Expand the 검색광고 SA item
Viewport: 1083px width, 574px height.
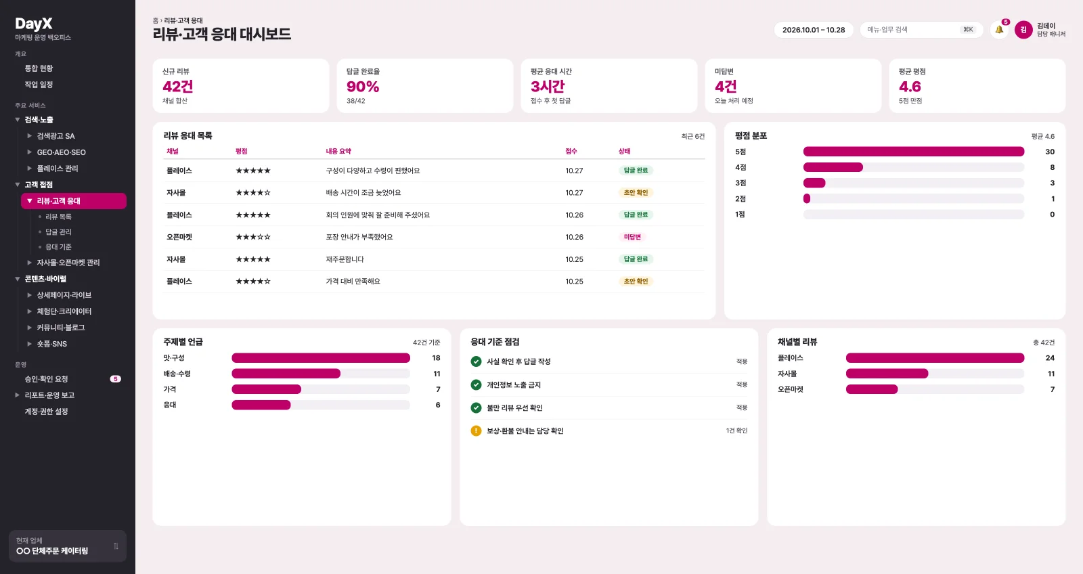[x=30, y=136]
